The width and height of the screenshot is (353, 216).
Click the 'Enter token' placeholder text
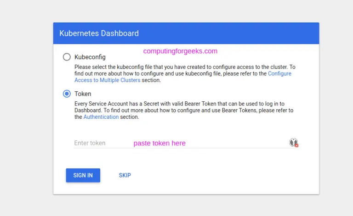click(90, 143)
